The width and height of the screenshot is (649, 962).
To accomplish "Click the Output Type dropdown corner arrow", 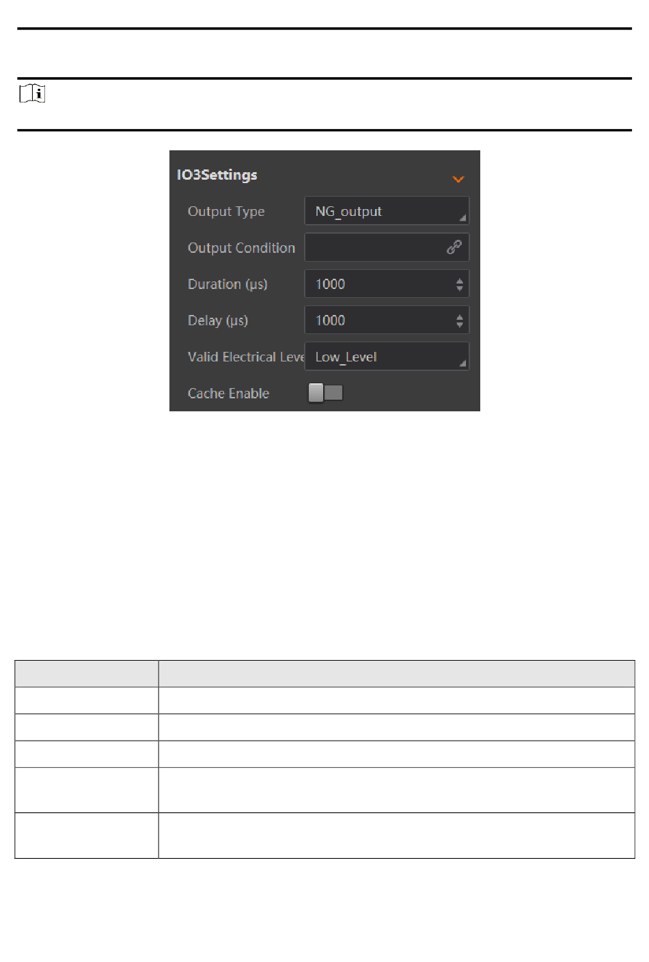I will [x=462, y=218].
